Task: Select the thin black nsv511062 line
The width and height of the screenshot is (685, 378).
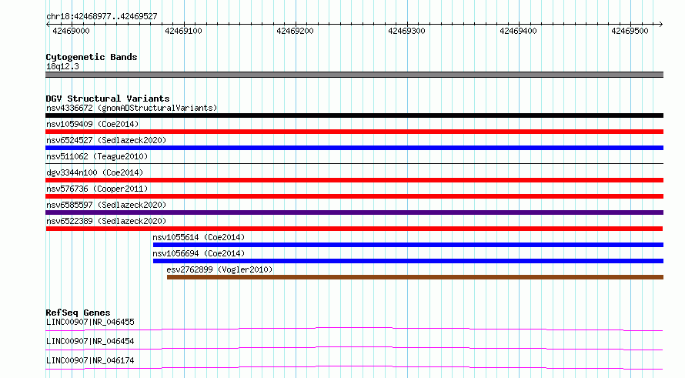Action: pos(354,163)
